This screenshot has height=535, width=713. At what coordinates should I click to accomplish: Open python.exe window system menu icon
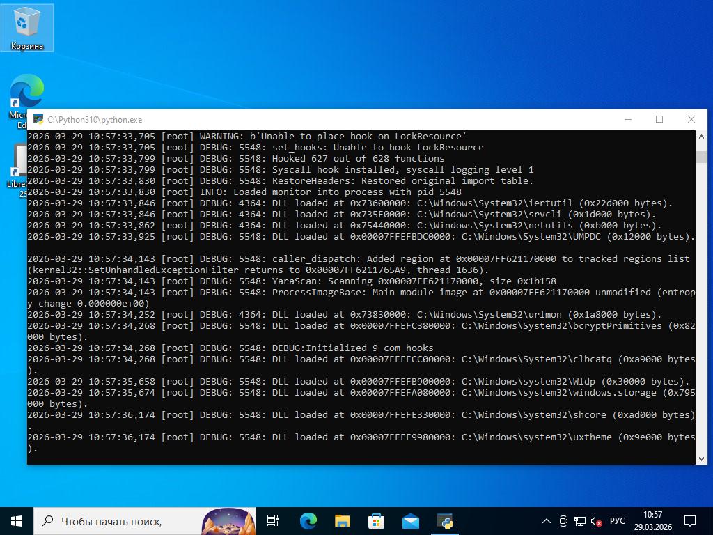click(38, 120)
